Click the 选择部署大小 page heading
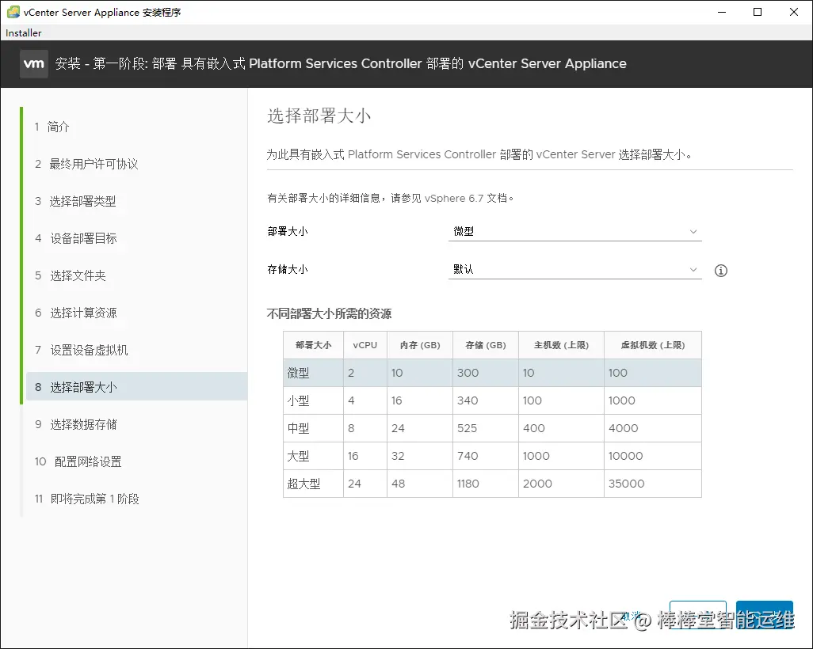 click(x=319, y=116)
